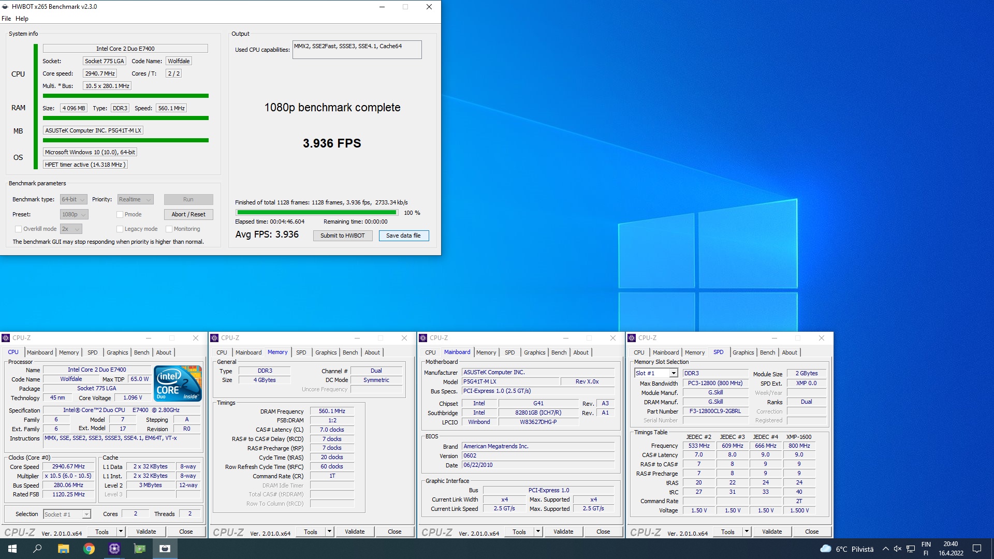Submit result to HWBOT
The width and height of the screenshot is (994, 559).
point(342,236)
